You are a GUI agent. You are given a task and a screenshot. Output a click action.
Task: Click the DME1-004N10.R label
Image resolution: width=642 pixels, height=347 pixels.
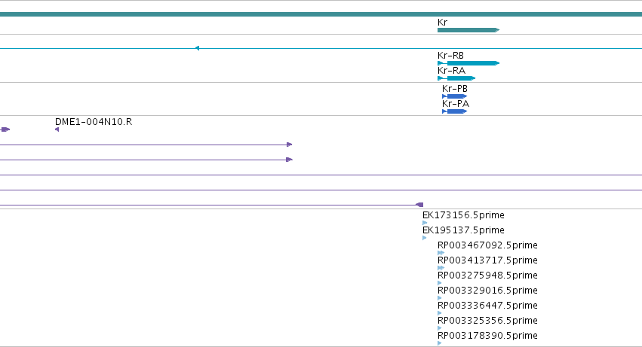coord(94,122)
